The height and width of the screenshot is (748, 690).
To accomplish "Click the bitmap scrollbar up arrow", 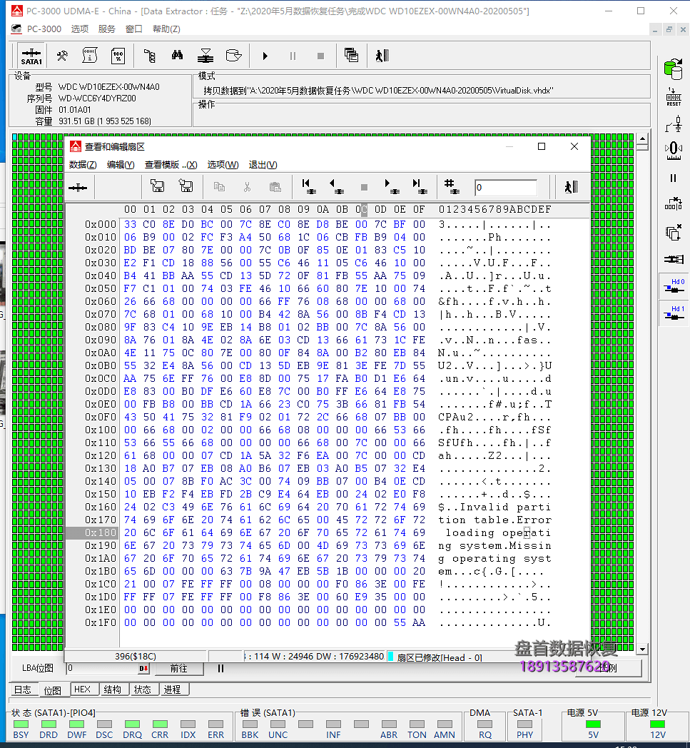I will (x=642, y=138).
